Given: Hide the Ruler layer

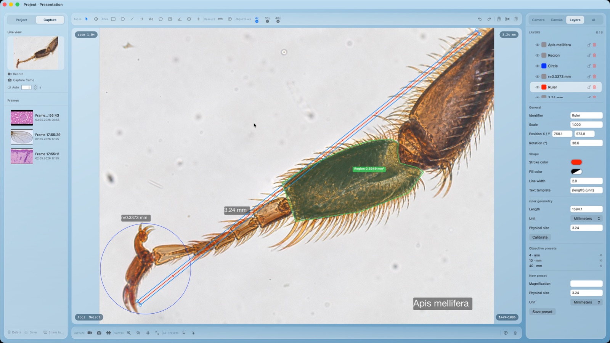Looking at the screenshot, I should [538, 87].
